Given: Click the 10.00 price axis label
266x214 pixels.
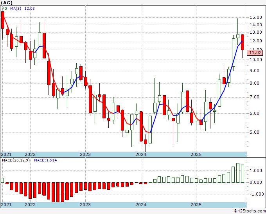Looking at the screenshot, I should pyautogui.click(x=255, y=60).
